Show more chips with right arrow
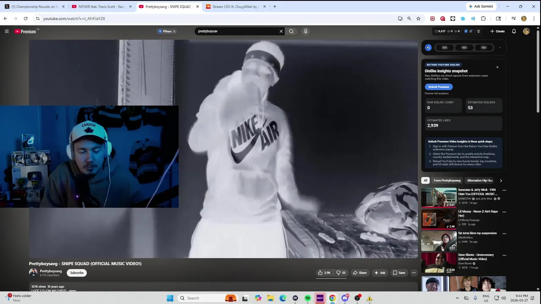Viewport: 541px width, 304px height. [501, 180]
